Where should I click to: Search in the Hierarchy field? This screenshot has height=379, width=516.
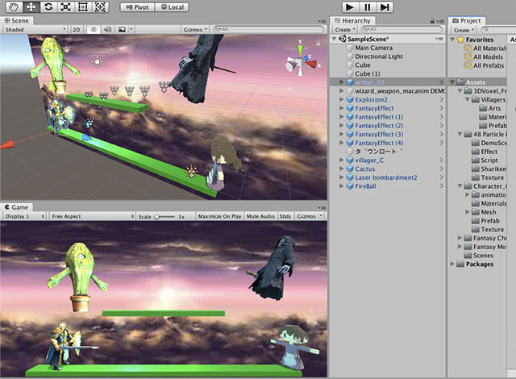pyautogui.click(x=402, y=29)
